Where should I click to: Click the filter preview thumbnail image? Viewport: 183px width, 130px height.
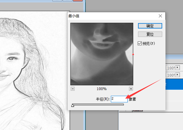pos(102,54)
